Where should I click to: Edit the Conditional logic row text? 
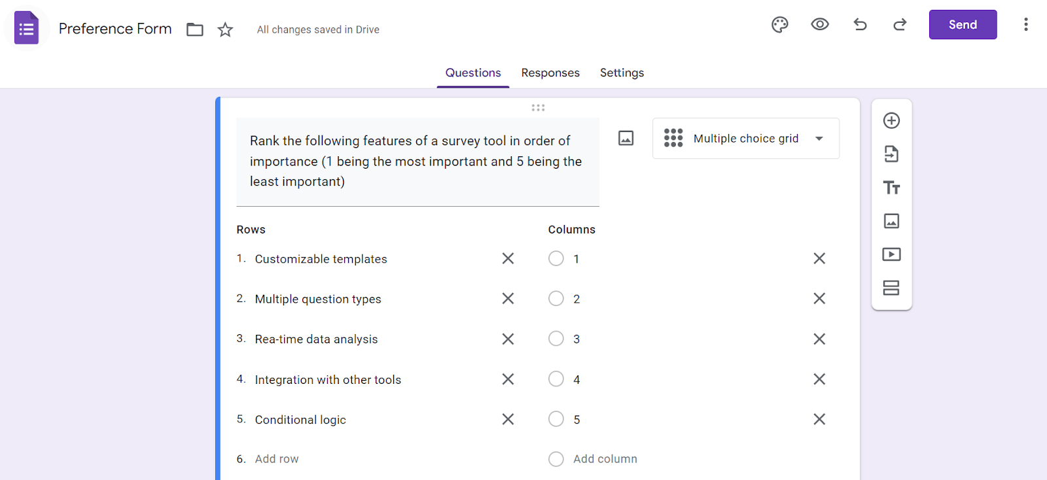coord(300,420)
